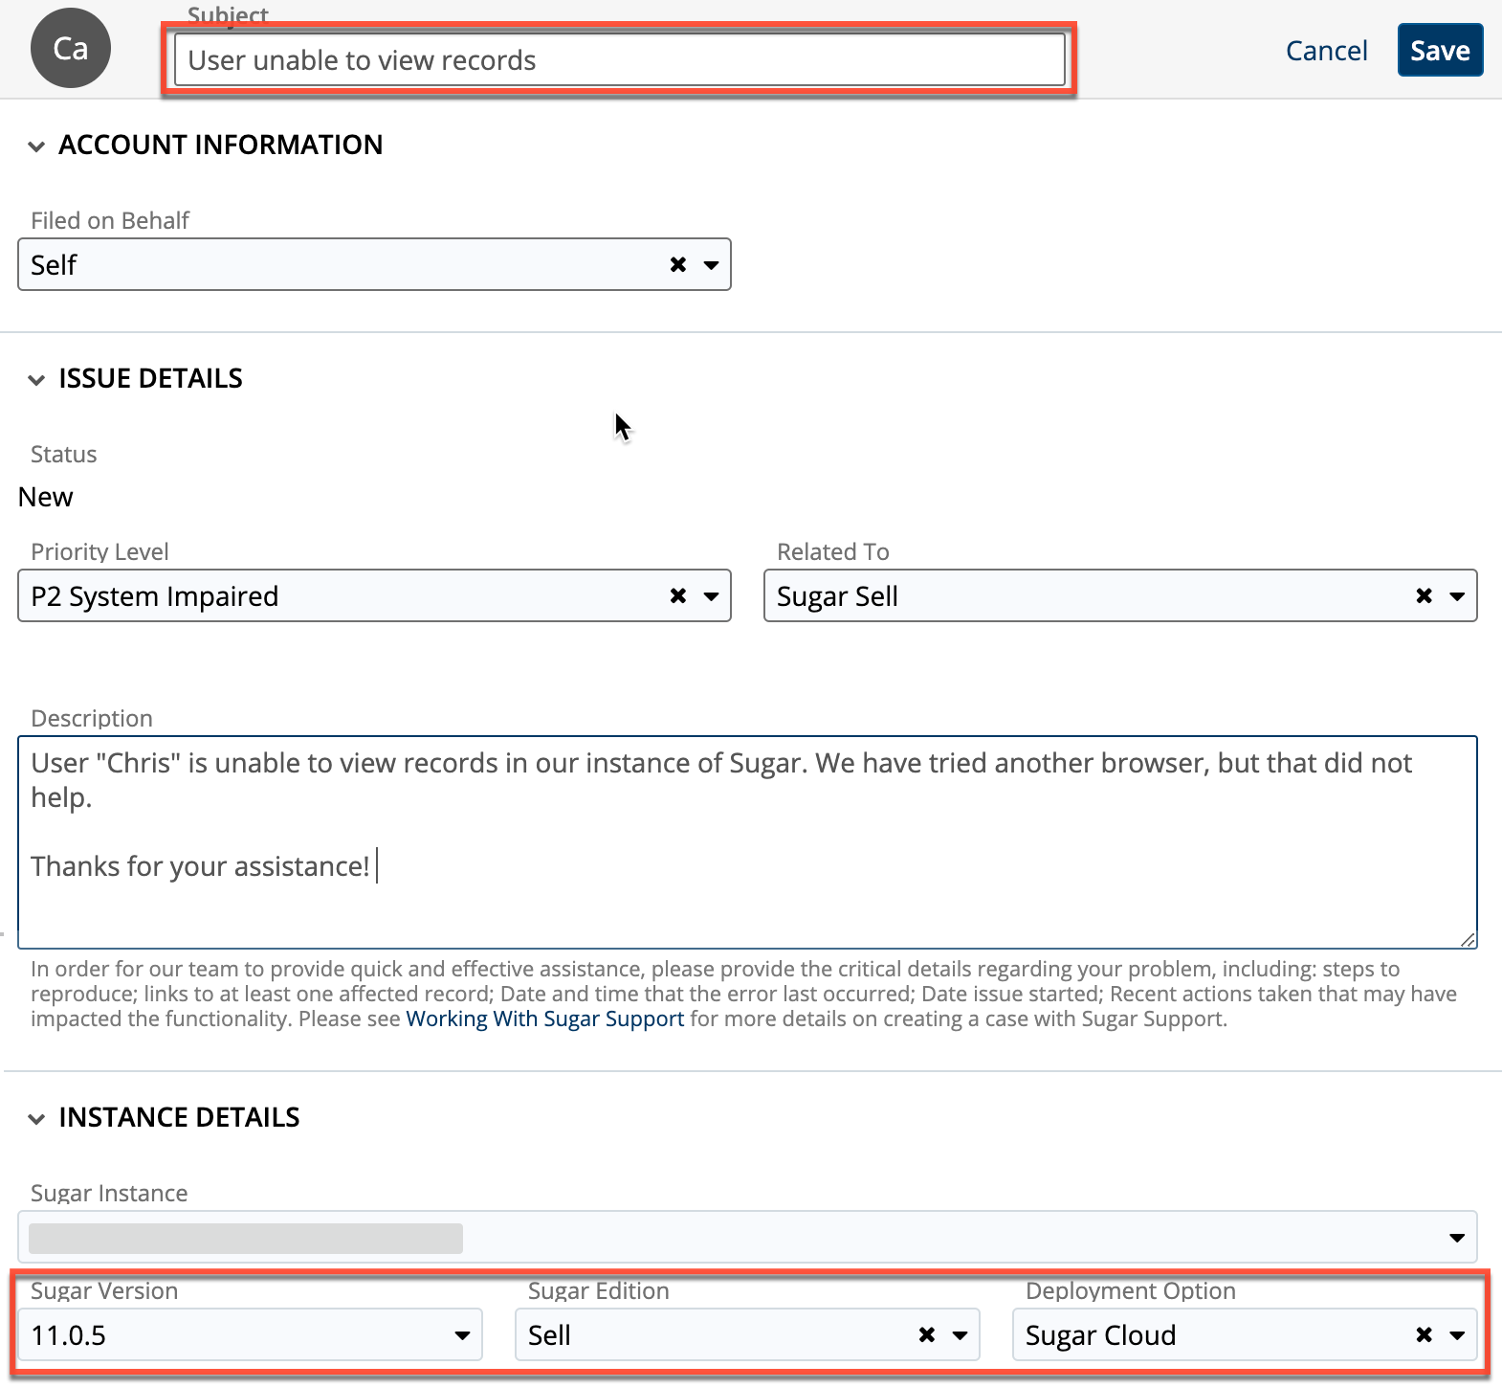1502x1388 pixels.
Task: Open the Priority Level dropdown arrow
Action: click(x=711, y=596)
